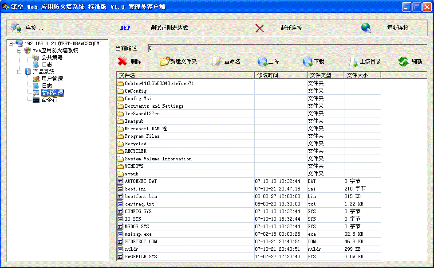Click the red X 删除 delete icon
Screen dimensions: 434x268
tap(122, 61)
